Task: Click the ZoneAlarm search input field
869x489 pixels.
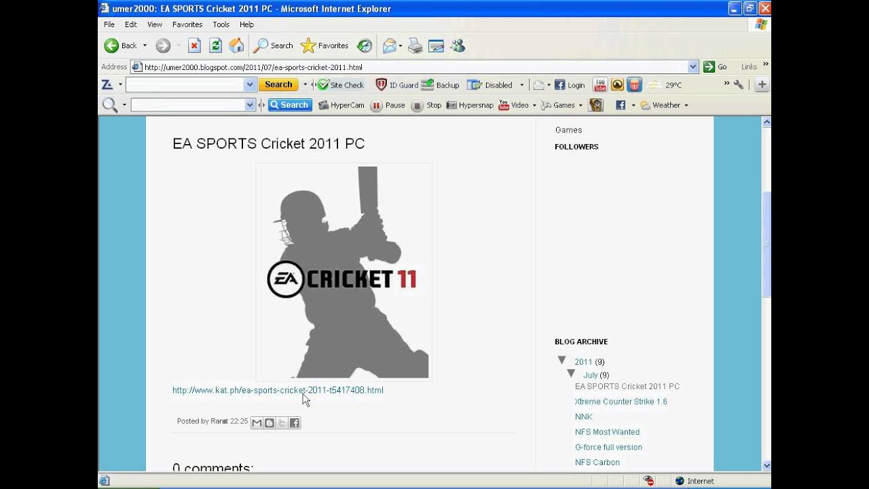Action: [x=185, y=85]
